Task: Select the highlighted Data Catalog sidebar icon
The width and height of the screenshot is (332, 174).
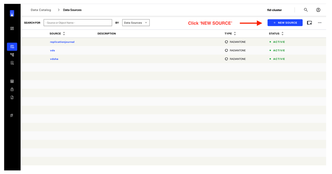Action: pos(12,46)
